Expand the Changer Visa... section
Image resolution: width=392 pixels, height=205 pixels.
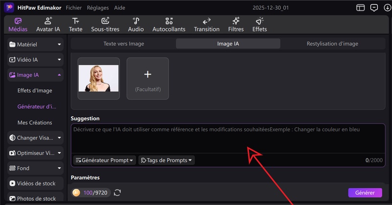35,138
